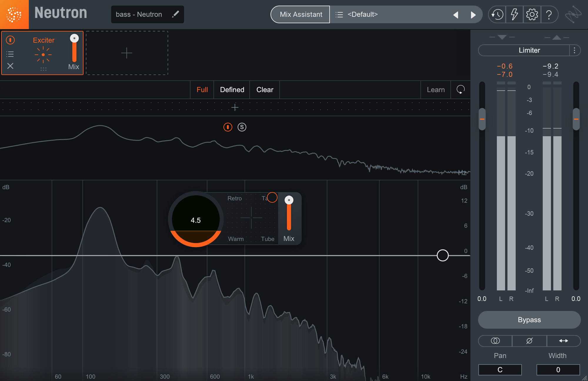Click the Bypass button

pos(529,320)
